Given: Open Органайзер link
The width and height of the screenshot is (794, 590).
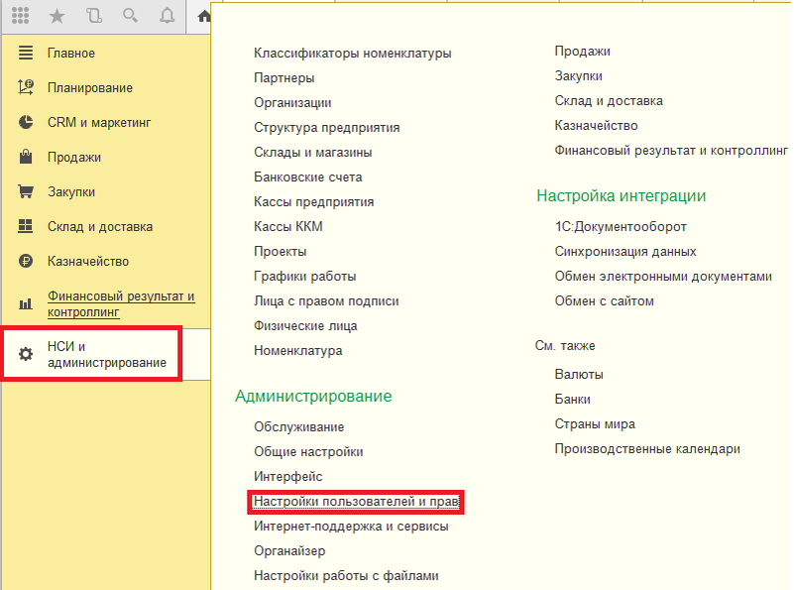Looking at the screenshot, I should (289, 551).
